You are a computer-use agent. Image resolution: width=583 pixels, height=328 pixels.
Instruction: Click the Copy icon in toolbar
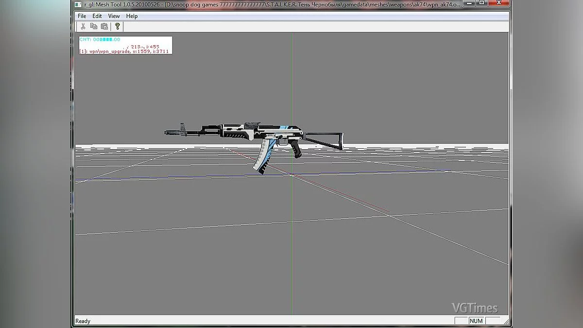tap(93, 26)
